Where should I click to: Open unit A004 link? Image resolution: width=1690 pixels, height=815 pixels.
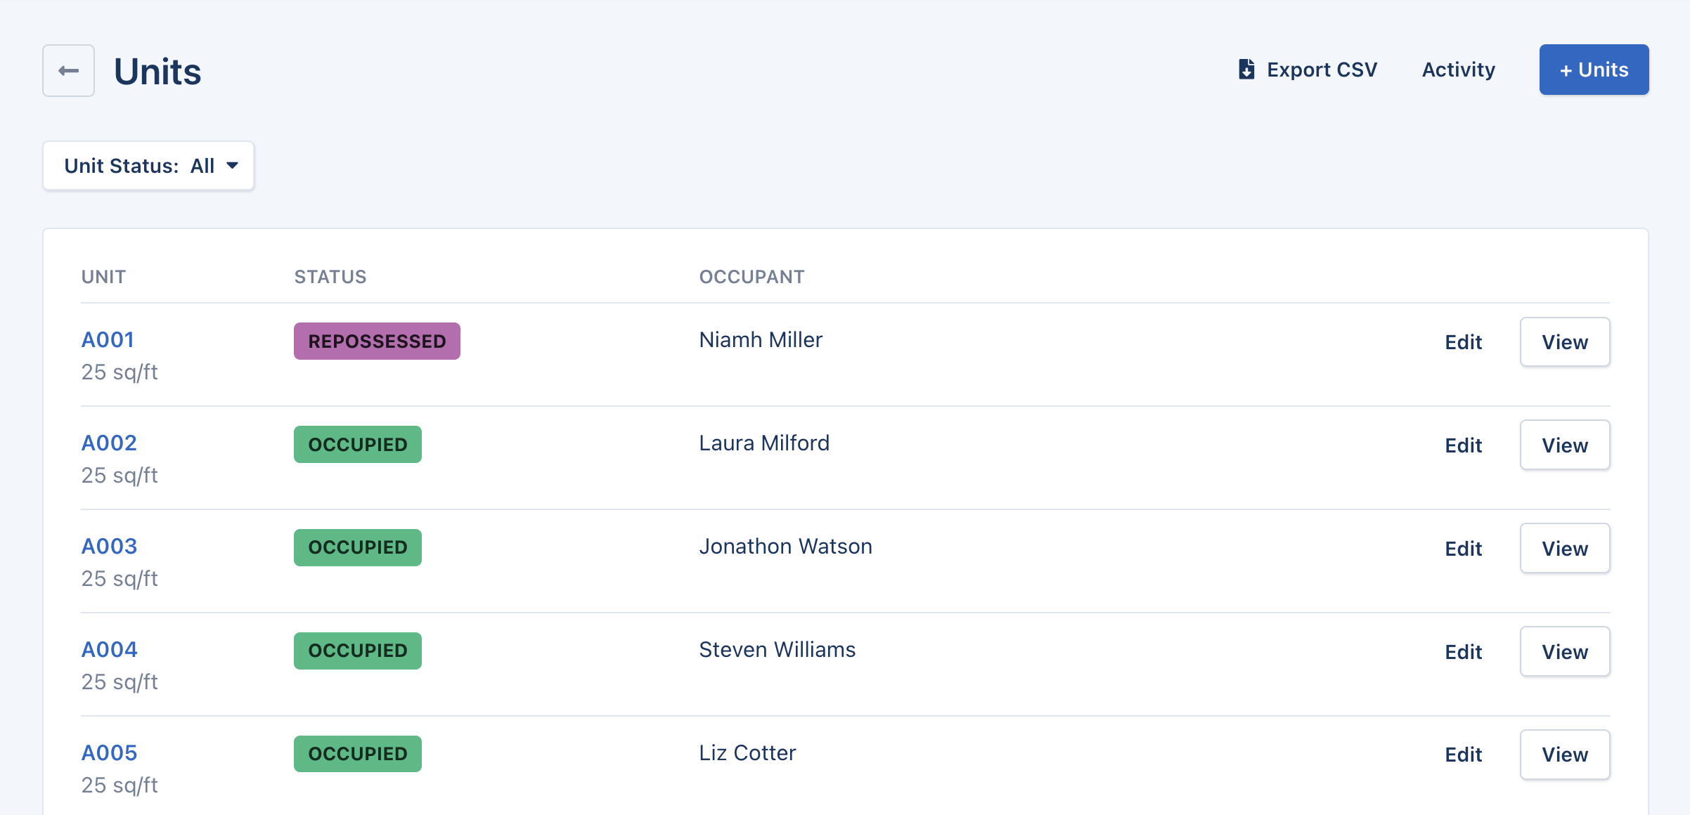click(x=109, y=649)
